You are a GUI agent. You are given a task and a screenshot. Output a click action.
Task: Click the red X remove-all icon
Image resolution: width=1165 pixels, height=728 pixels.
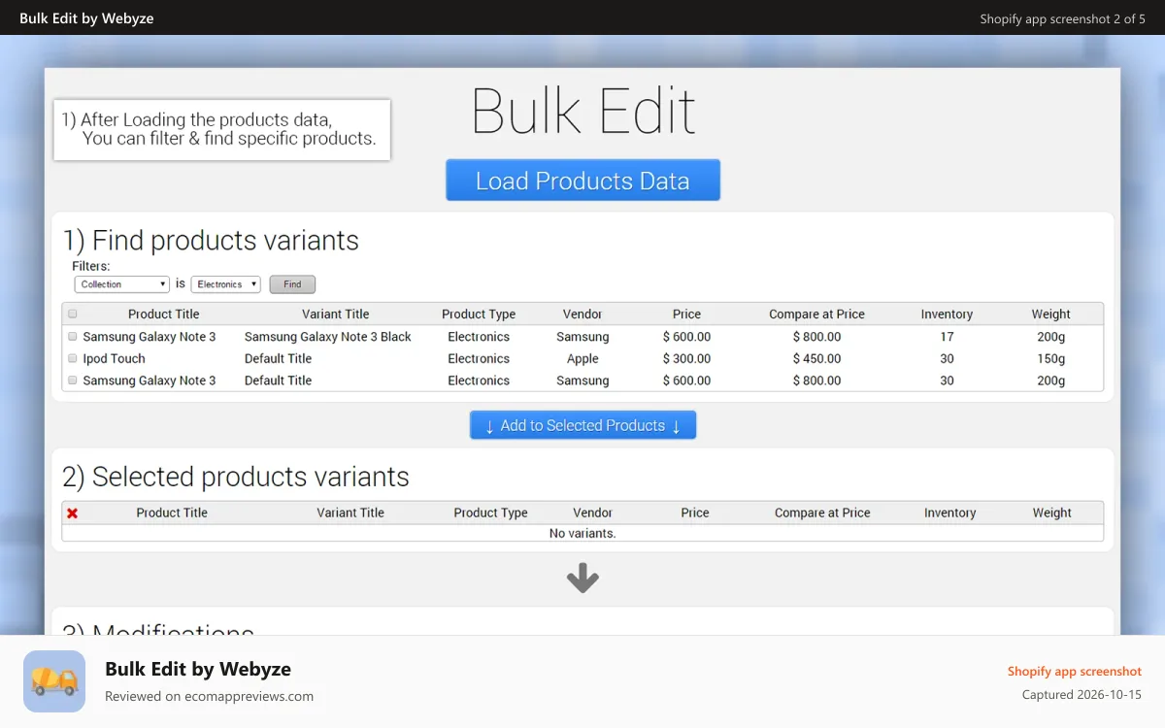pos(72,513)
